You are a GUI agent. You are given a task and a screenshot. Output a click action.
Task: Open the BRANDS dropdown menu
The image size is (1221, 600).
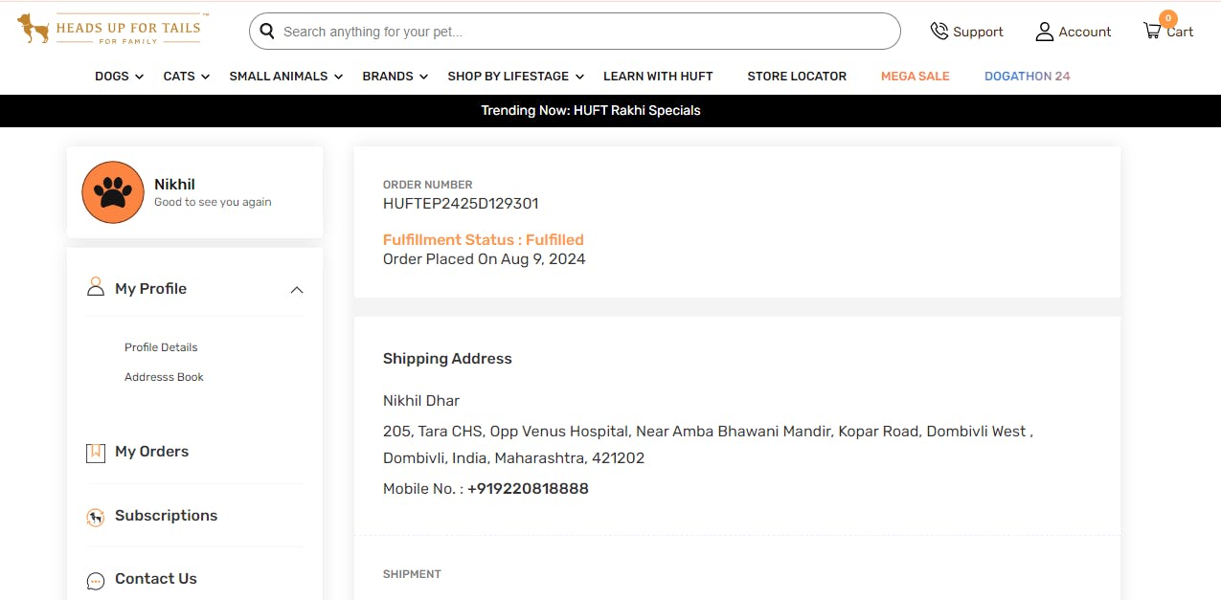395,77
